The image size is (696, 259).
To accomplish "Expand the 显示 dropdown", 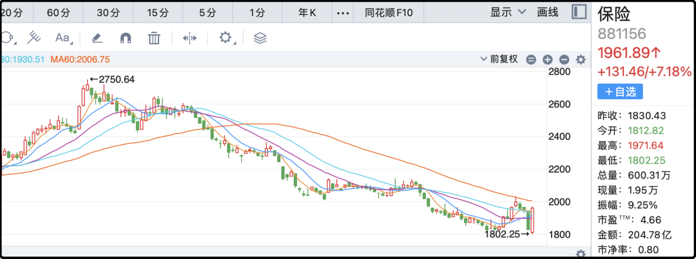I will [x=508, y=12].
